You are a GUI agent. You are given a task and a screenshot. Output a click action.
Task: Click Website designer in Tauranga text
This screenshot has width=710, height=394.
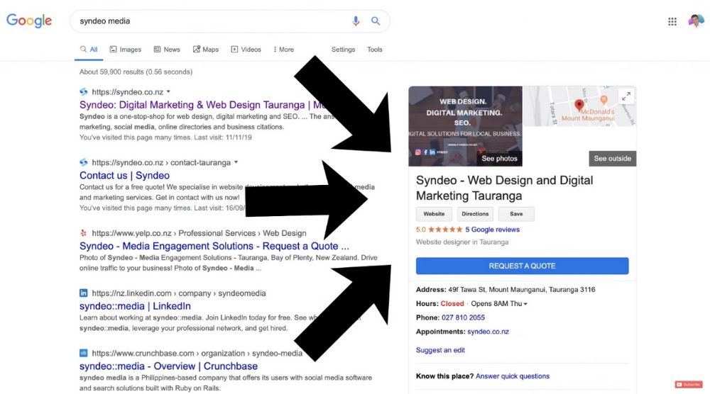pyautogui.click(x=462, y=242)
